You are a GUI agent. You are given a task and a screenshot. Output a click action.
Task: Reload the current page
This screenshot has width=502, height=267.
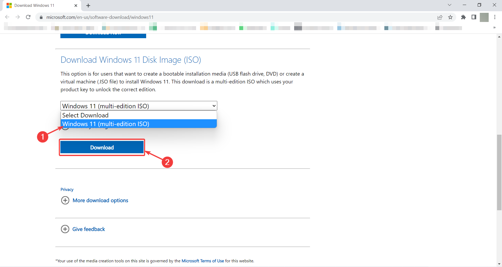[28, 17]
